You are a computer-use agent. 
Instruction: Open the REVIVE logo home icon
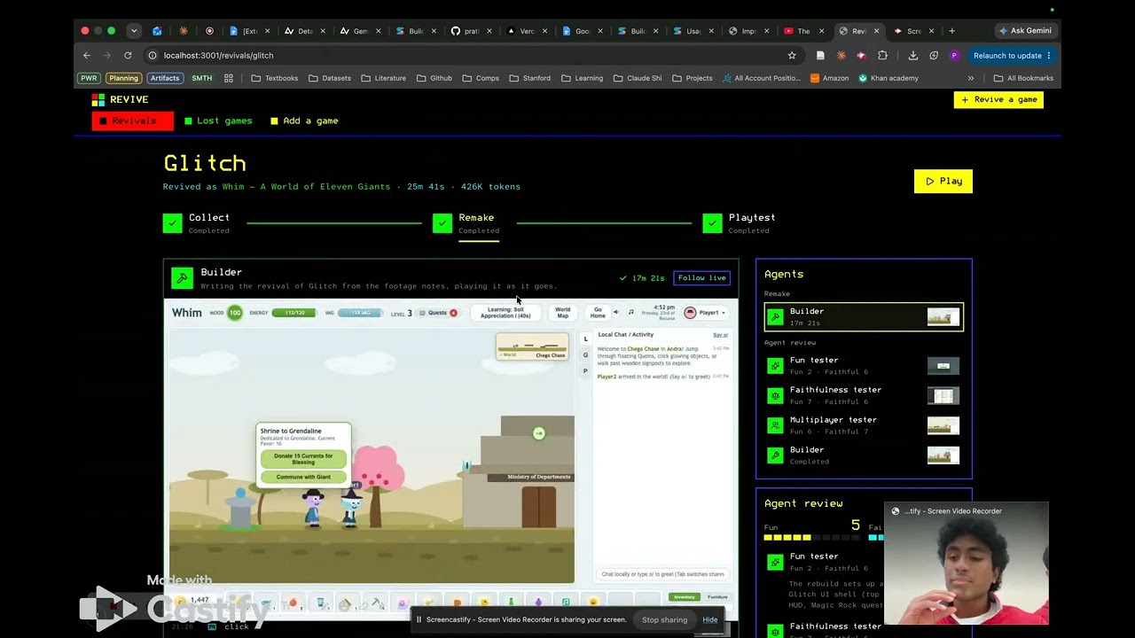(98, 100)
